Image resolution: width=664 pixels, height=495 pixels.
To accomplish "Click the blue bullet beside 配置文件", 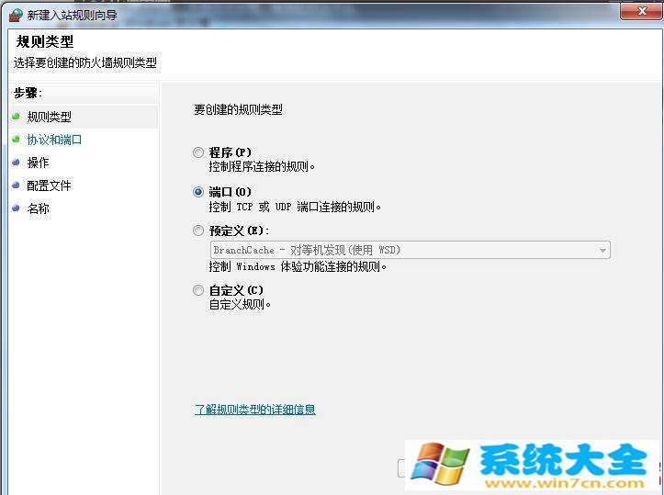I will coord(17,185).
